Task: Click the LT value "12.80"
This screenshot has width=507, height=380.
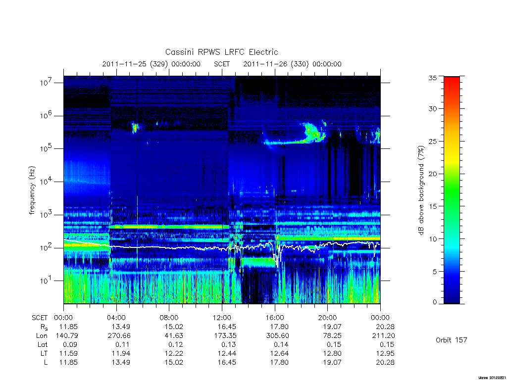Action: pos(332,353)
